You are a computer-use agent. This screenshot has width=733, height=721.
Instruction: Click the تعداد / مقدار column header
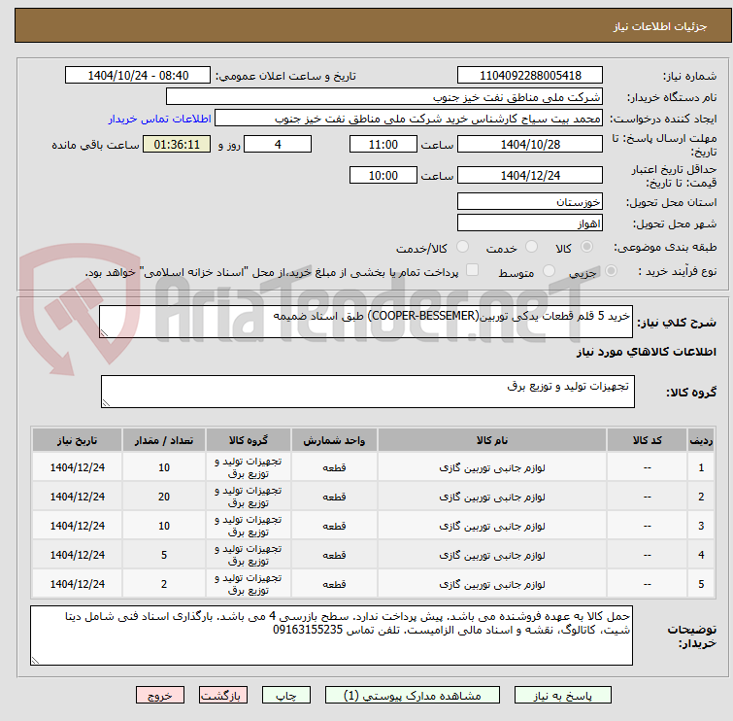click(164, 440)
